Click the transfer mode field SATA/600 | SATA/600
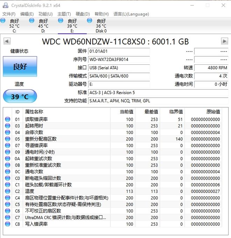The image size is (231, 238). pos(119,76)
